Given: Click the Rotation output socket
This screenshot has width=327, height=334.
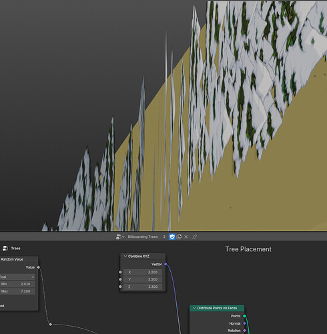Looking at the screenshot, I should [244, 331].
